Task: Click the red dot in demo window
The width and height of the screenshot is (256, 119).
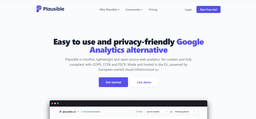Action: (x=52, y=103)
